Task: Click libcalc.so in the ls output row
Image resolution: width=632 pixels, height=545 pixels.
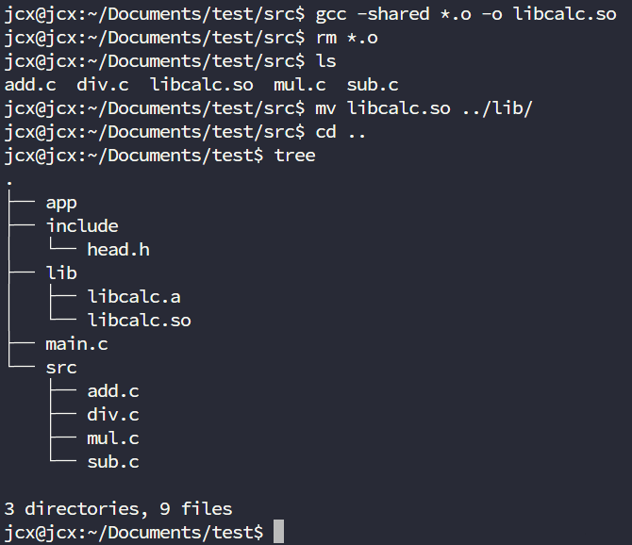Action: [201, 85]
